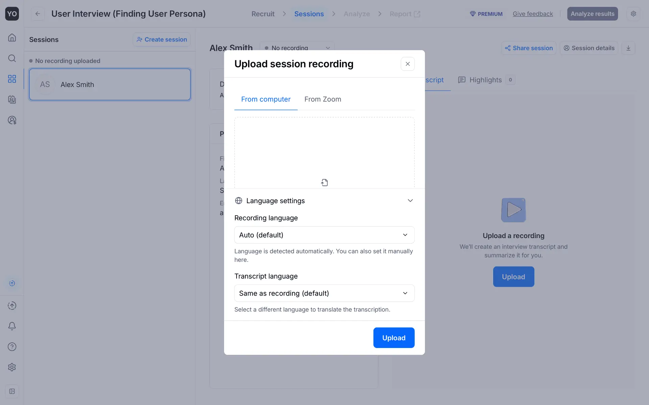Image resolution: width=649 pixels, height=405 pixels.
Task: Click the Give feedback link
Action: pos(533,14)
